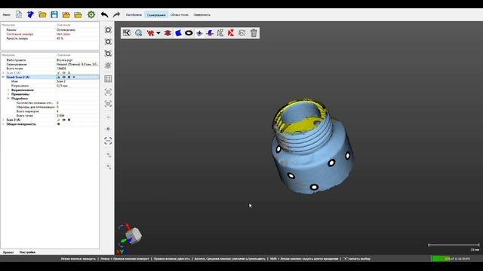Click the Яркость лазера 45 % value
The height and width of the screenshot is (271, 483).
60,38
